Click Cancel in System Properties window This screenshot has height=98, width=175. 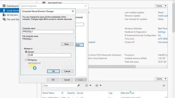67,80
